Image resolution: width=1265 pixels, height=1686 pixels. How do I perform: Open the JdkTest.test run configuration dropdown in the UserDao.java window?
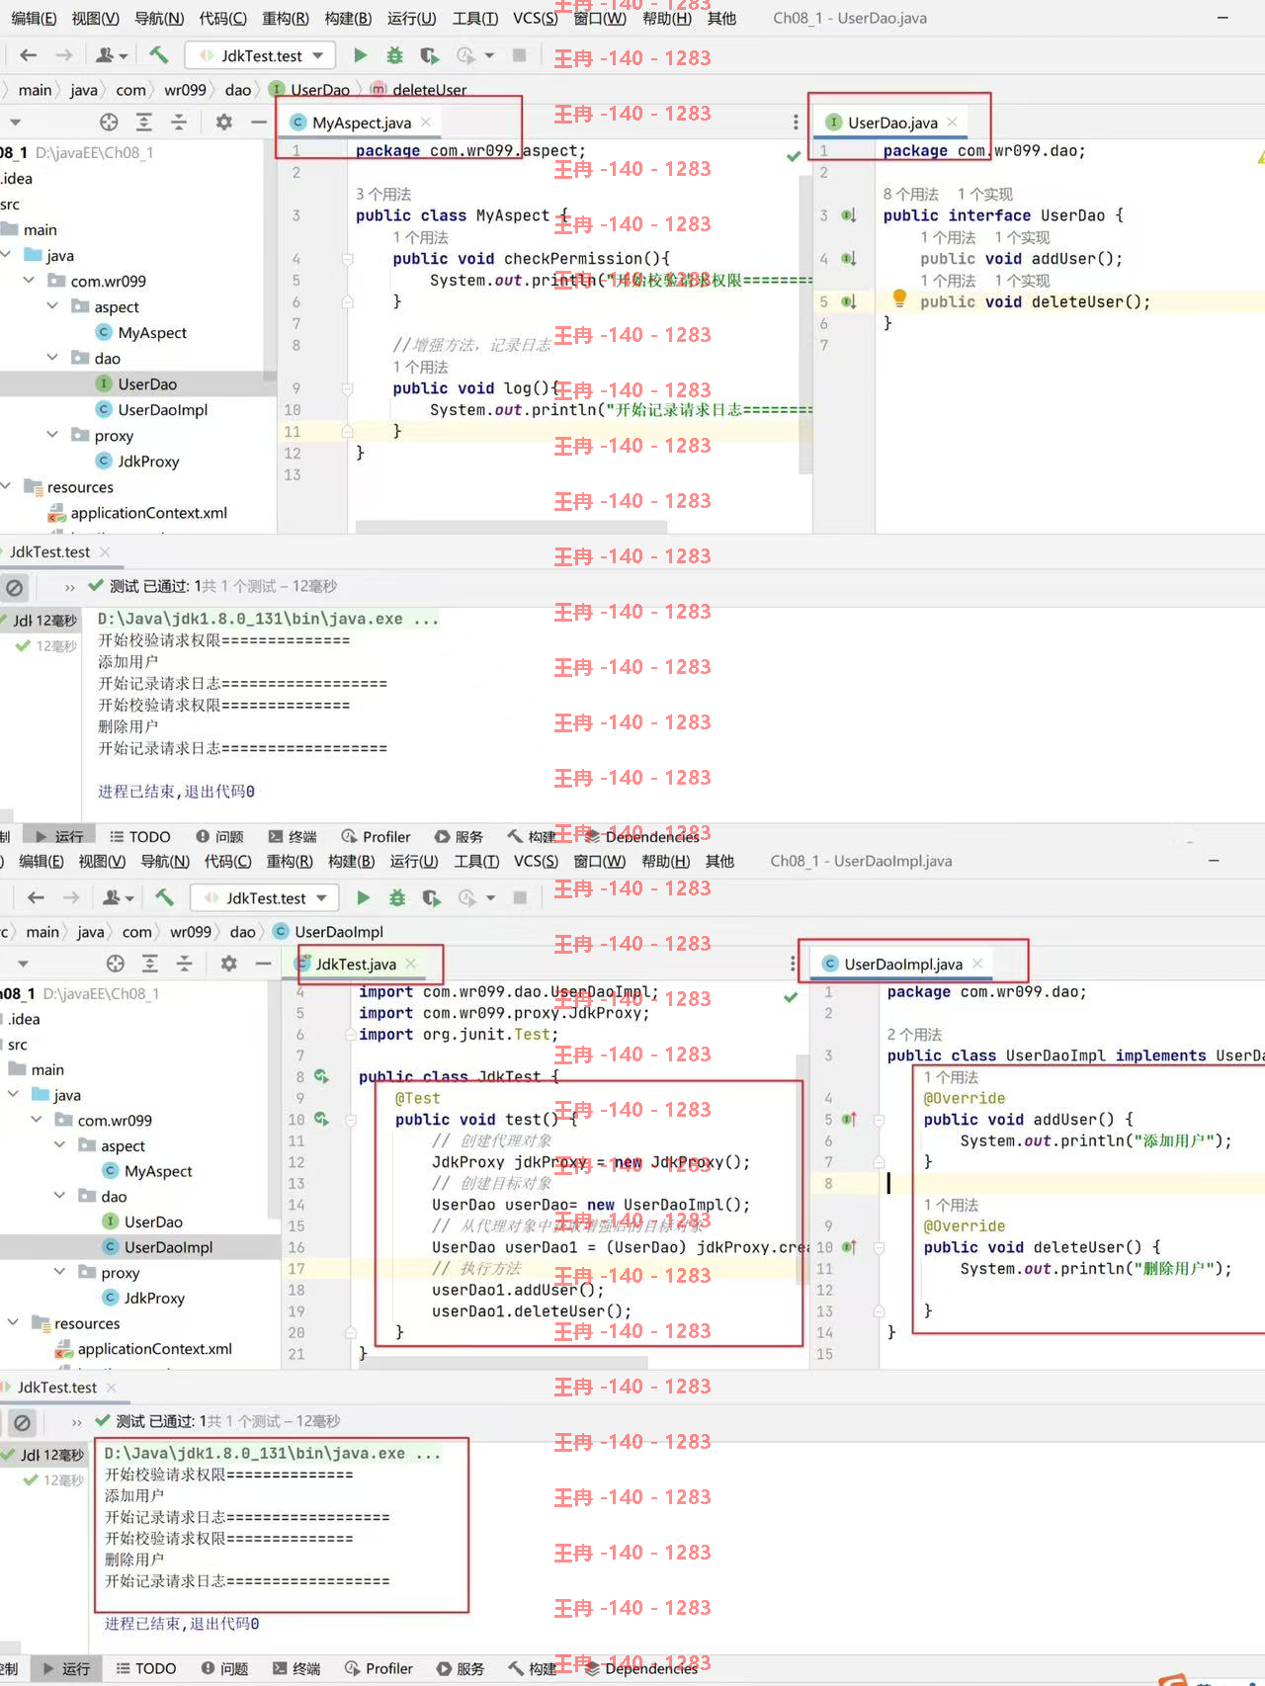point(261,55)
